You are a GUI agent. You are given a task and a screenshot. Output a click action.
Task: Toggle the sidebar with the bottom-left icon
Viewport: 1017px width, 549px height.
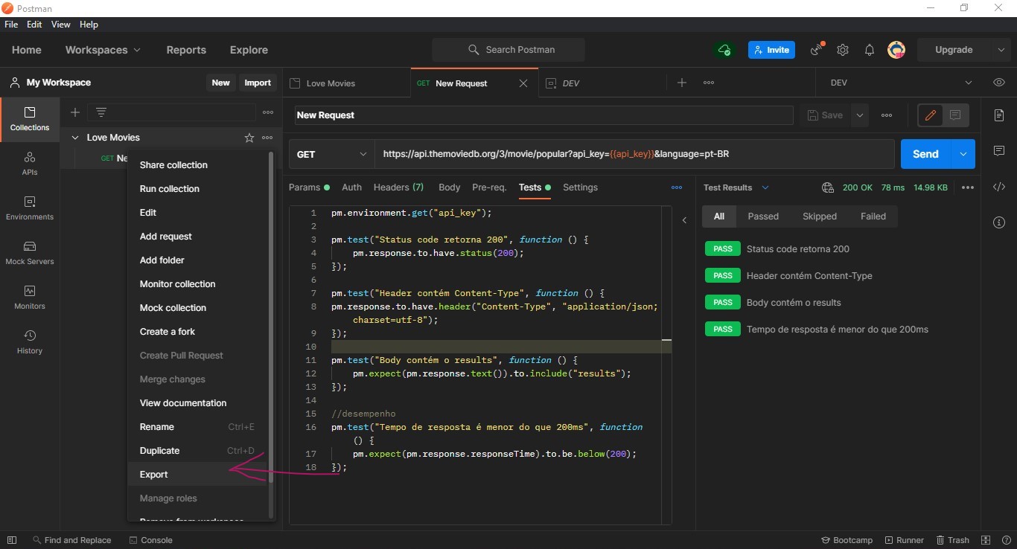[x=11, y=540]
